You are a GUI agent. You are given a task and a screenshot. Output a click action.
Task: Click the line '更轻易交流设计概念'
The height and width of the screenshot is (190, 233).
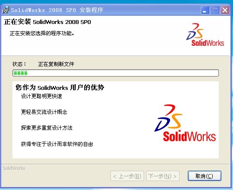(x=44, y=112)
